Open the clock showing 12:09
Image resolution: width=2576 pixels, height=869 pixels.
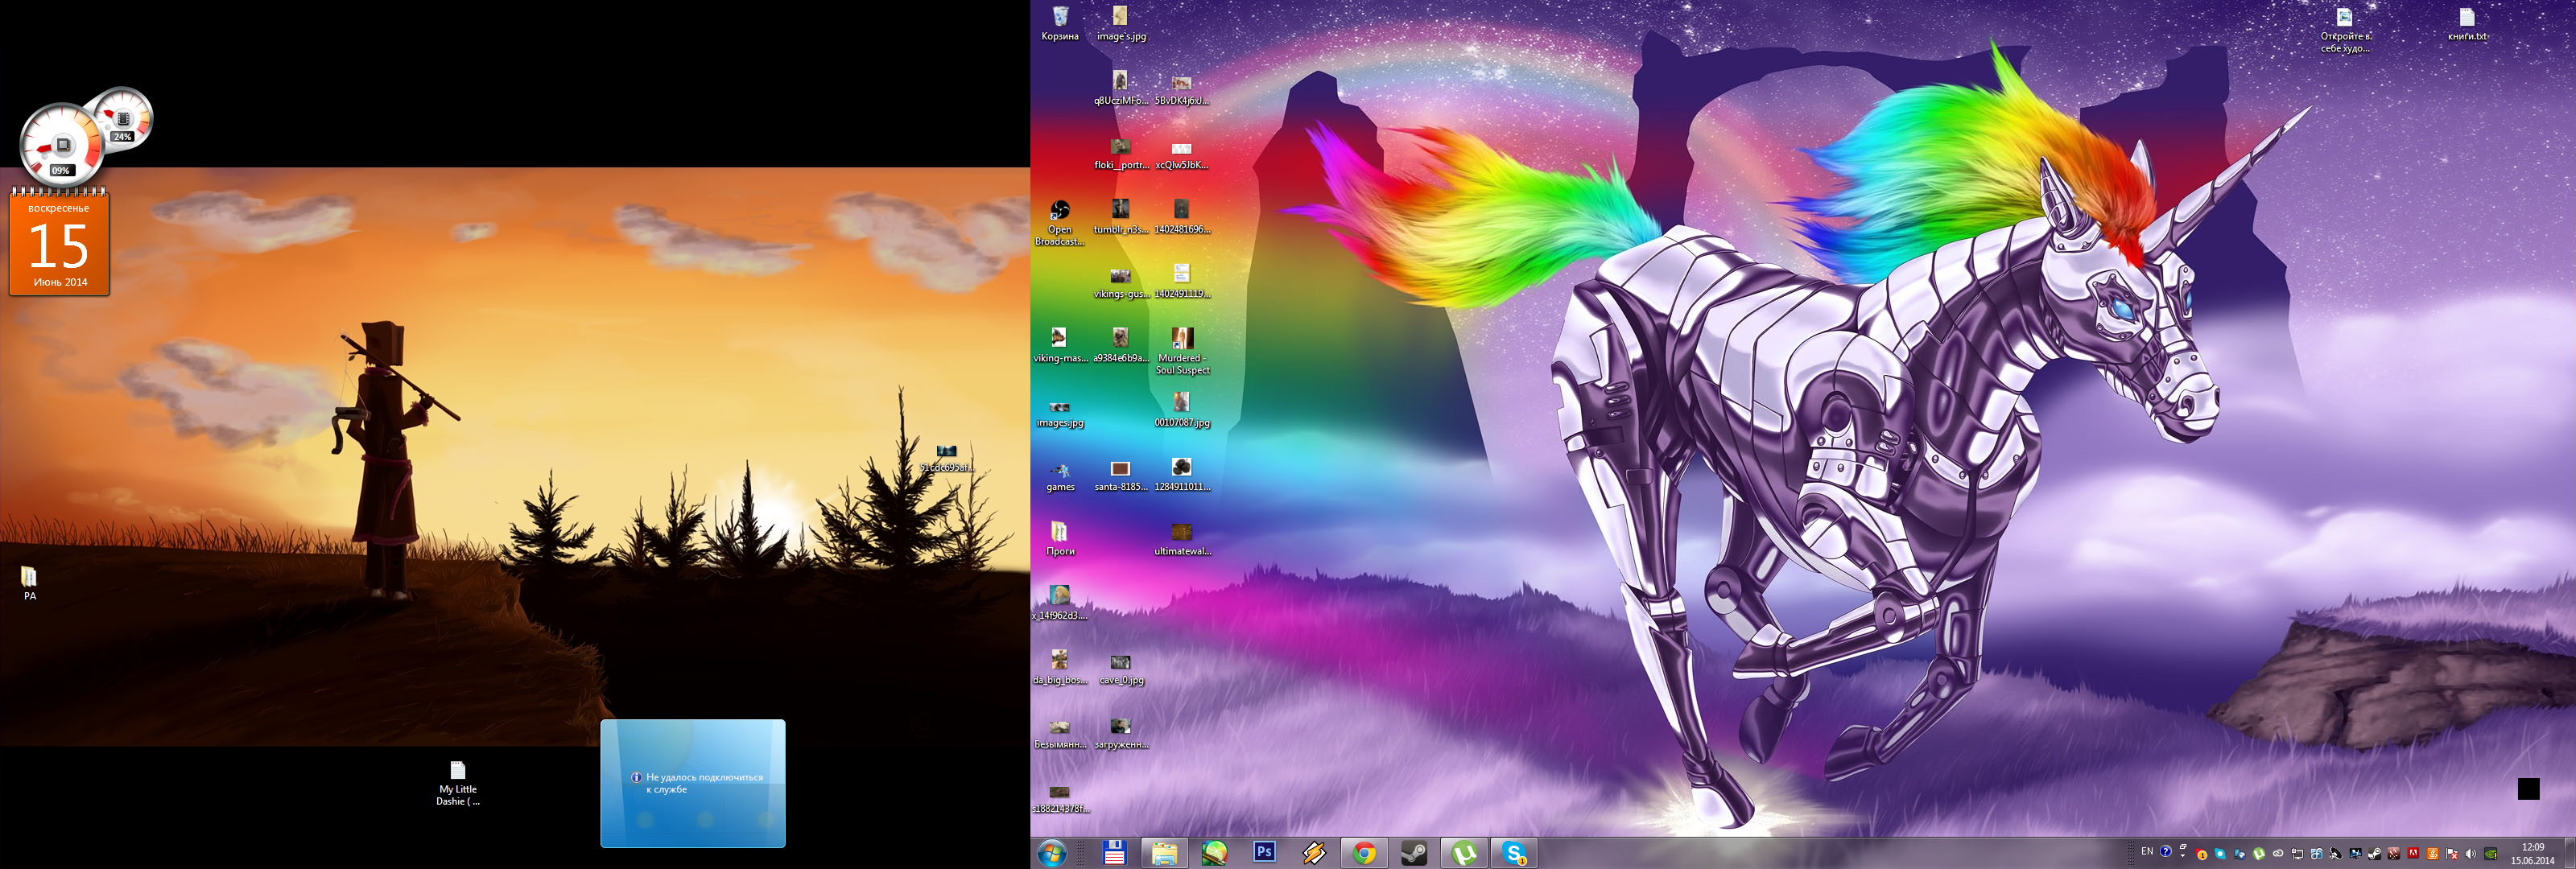[2533, 853]
